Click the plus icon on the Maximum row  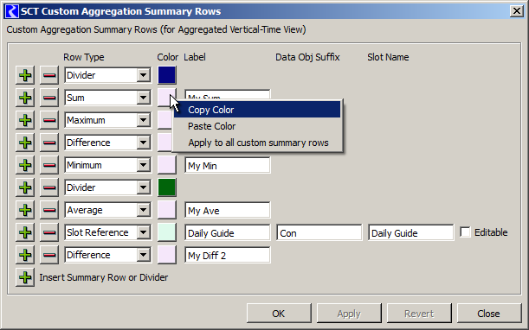tap(25, 120)
